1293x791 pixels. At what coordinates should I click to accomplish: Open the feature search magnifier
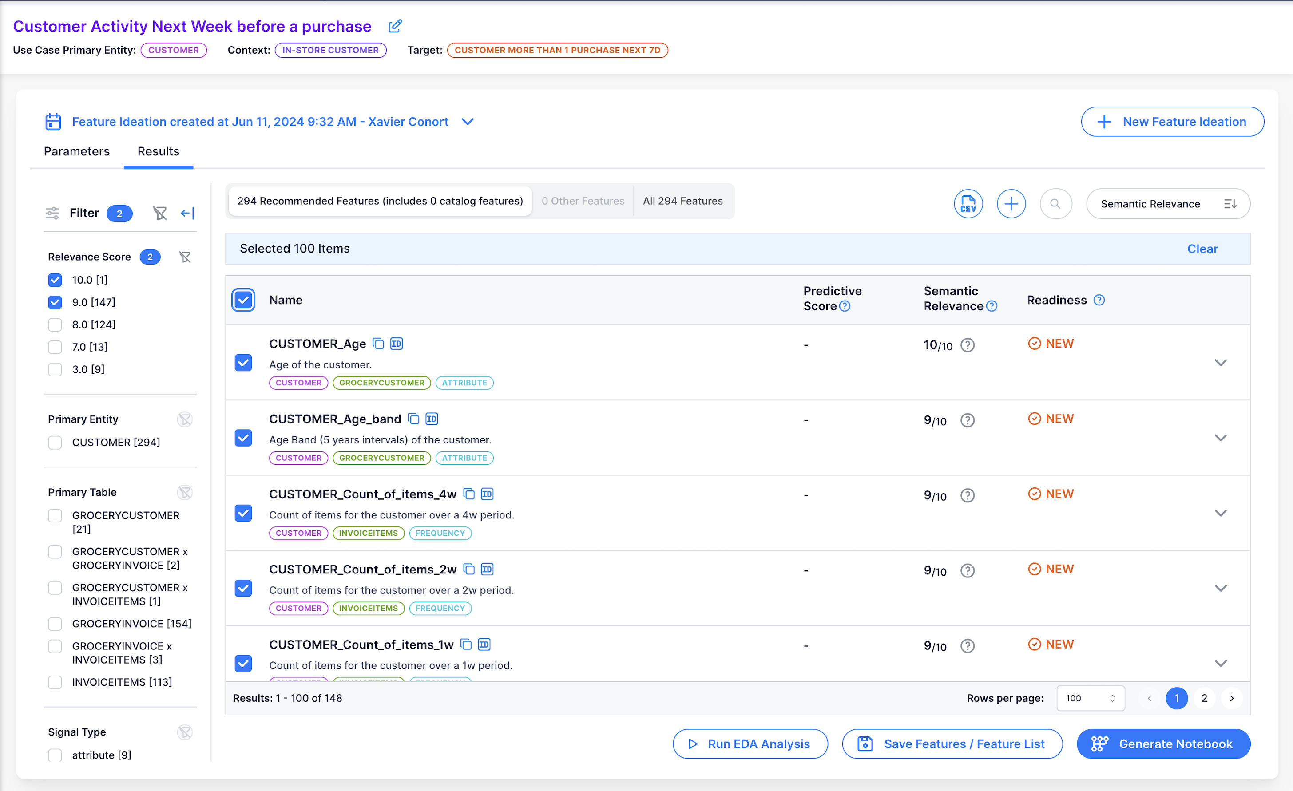[1055, 203]
